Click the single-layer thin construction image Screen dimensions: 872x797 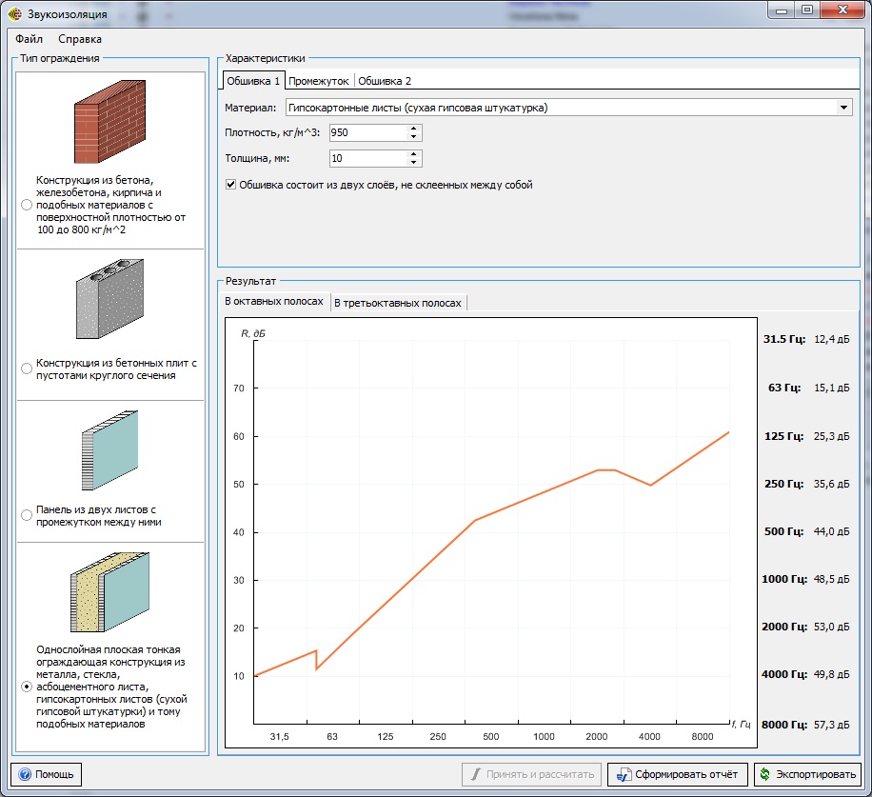109,593
